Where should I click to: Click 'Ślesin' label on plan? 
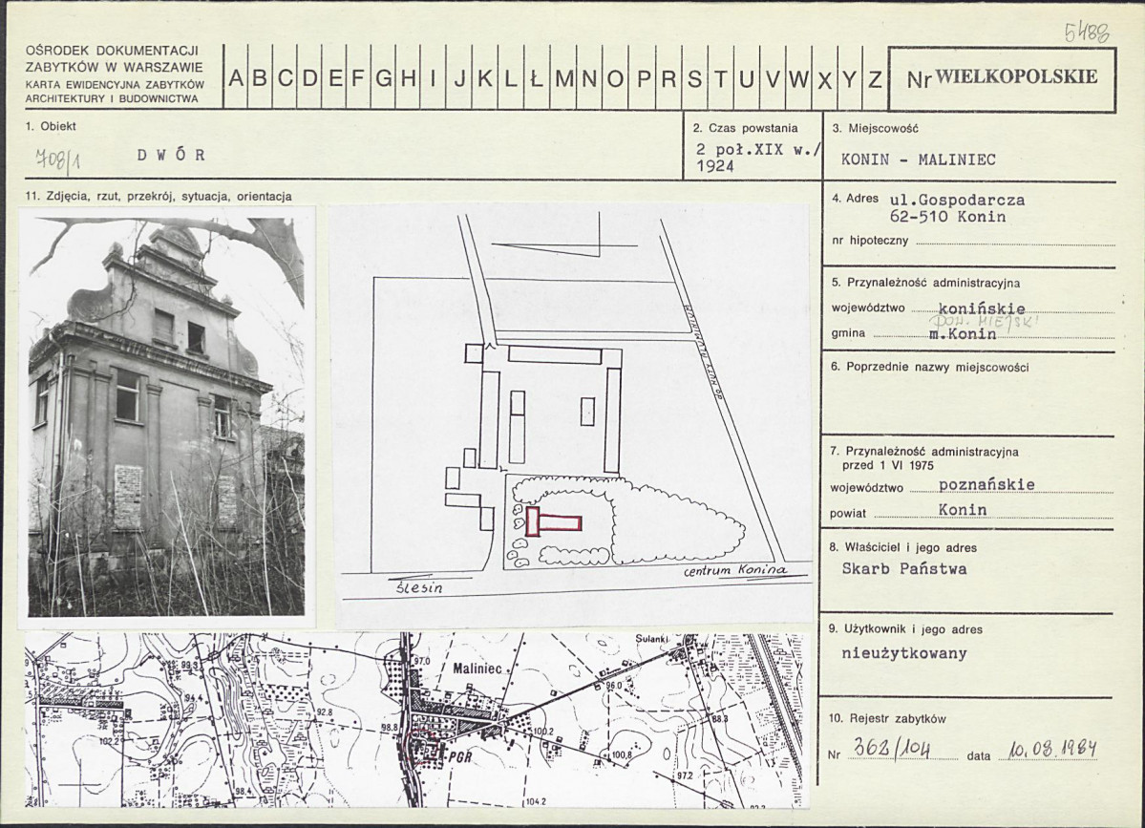coord(418,587)
